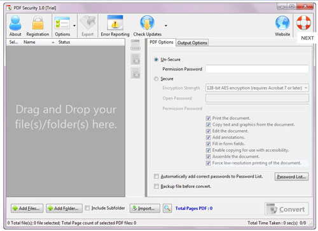This screenshot has height=231, width=318.
Task: Click the Total Time Taken status text
Action: tap(272, 223)
